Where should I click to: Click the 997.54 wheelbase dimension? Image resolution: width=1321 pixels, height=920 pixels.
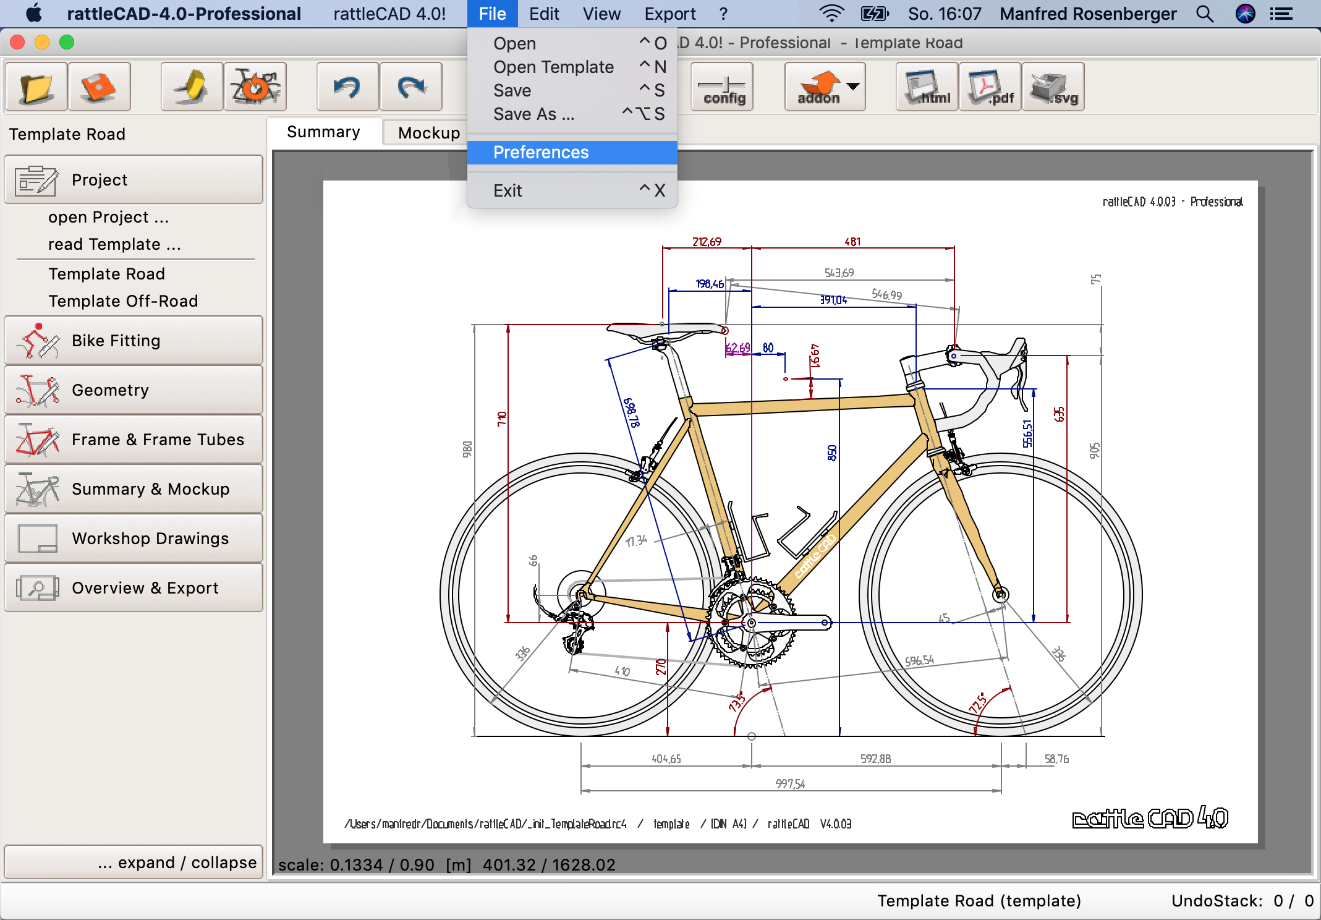[x=790, y=784]
